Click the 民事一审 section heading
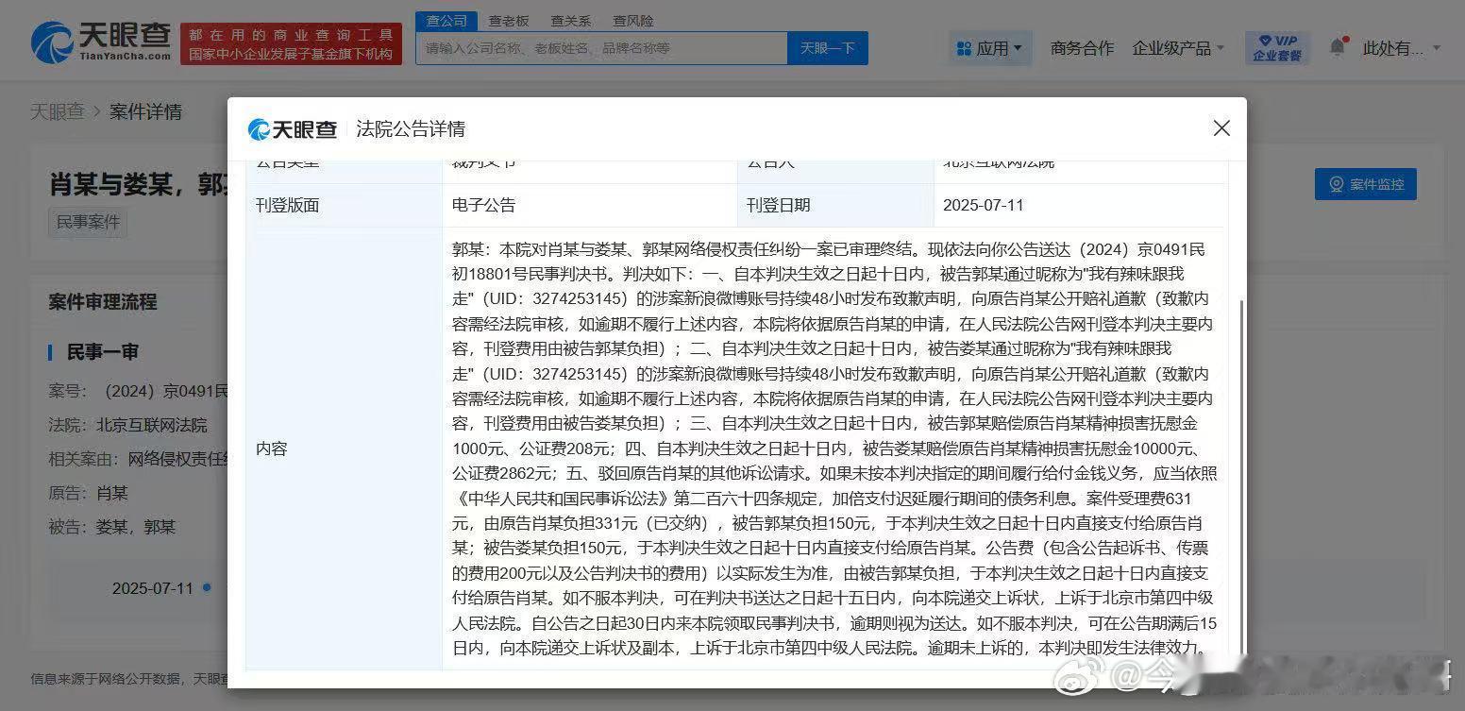Viewport: 1465px width, 711px height. point(102,352)
